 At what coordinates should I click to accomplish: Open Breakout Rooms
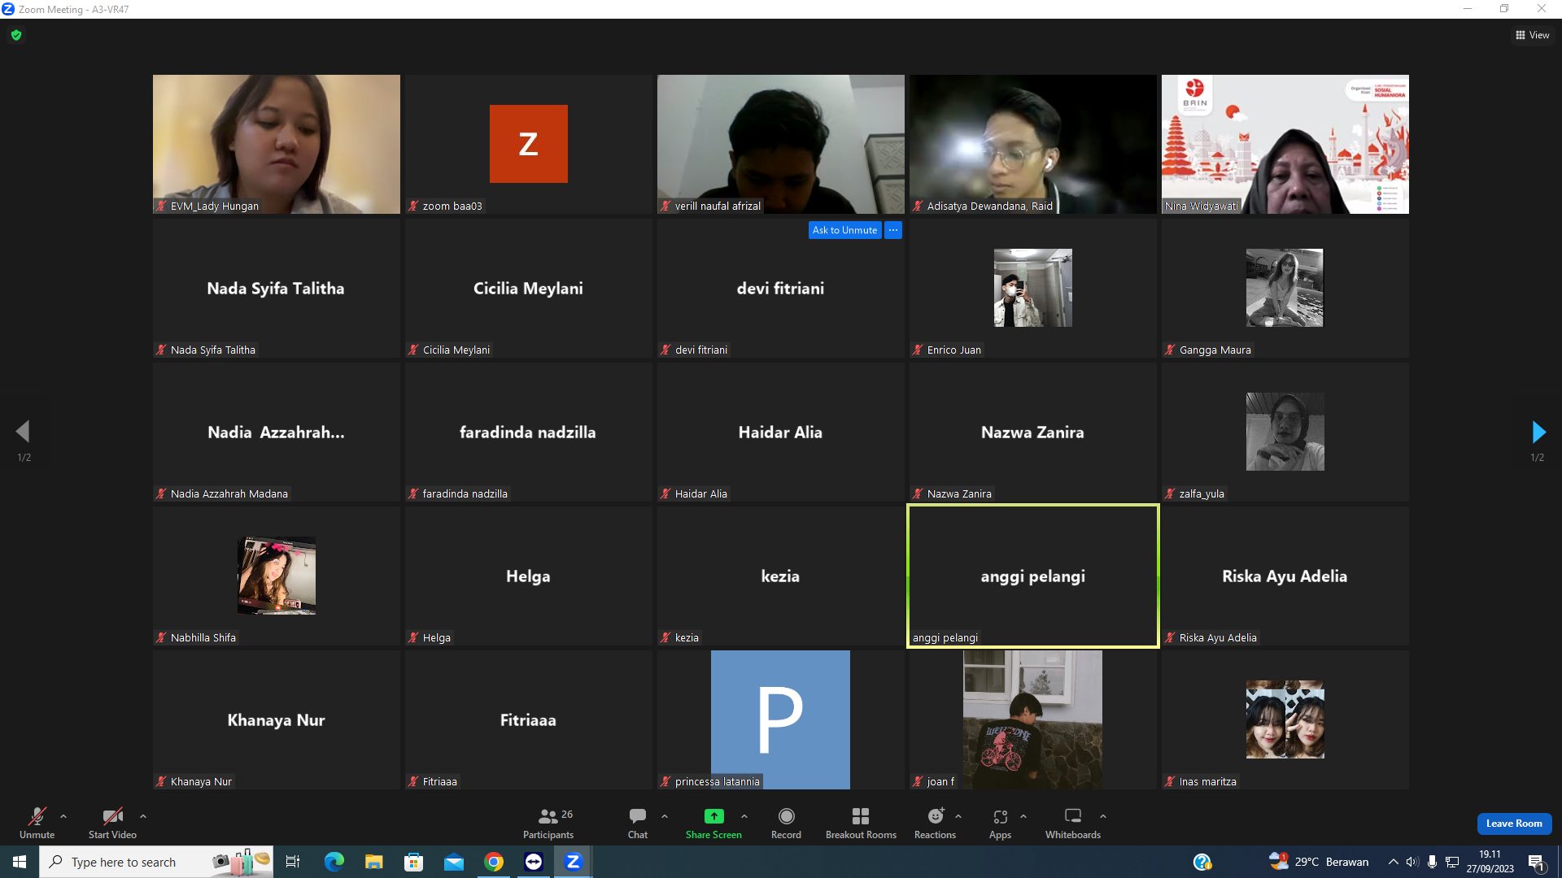click(x=861, y=822)
